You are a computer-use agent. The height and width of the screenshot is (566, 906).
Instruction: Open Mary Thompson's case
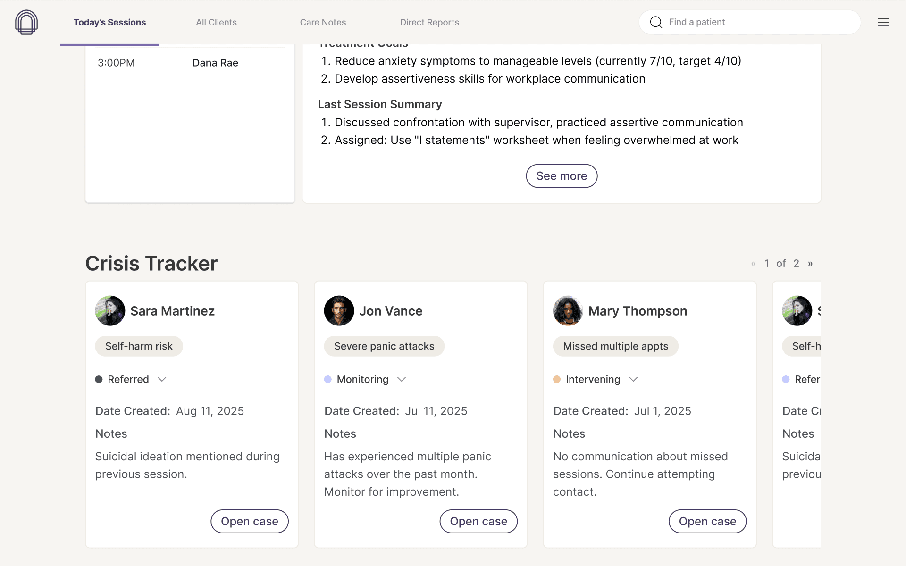click(x=707, y=521)
